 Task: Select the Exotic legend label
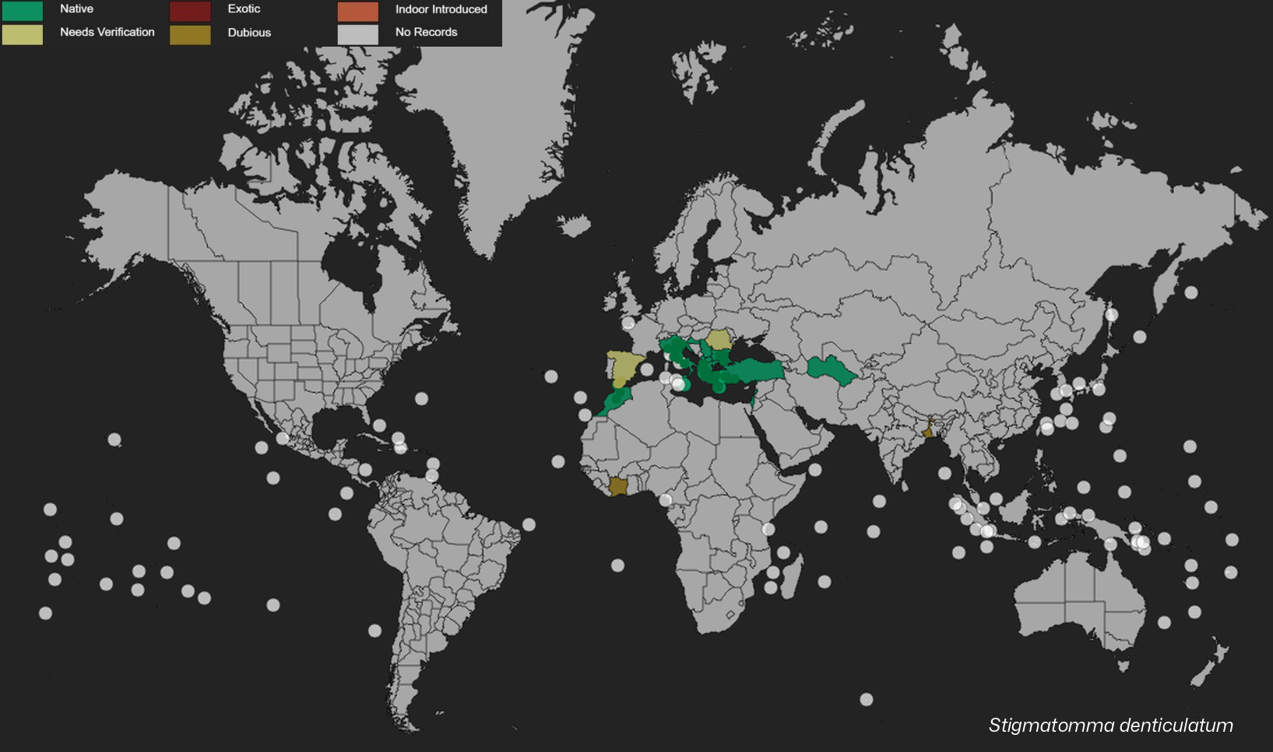click(244, 9)
